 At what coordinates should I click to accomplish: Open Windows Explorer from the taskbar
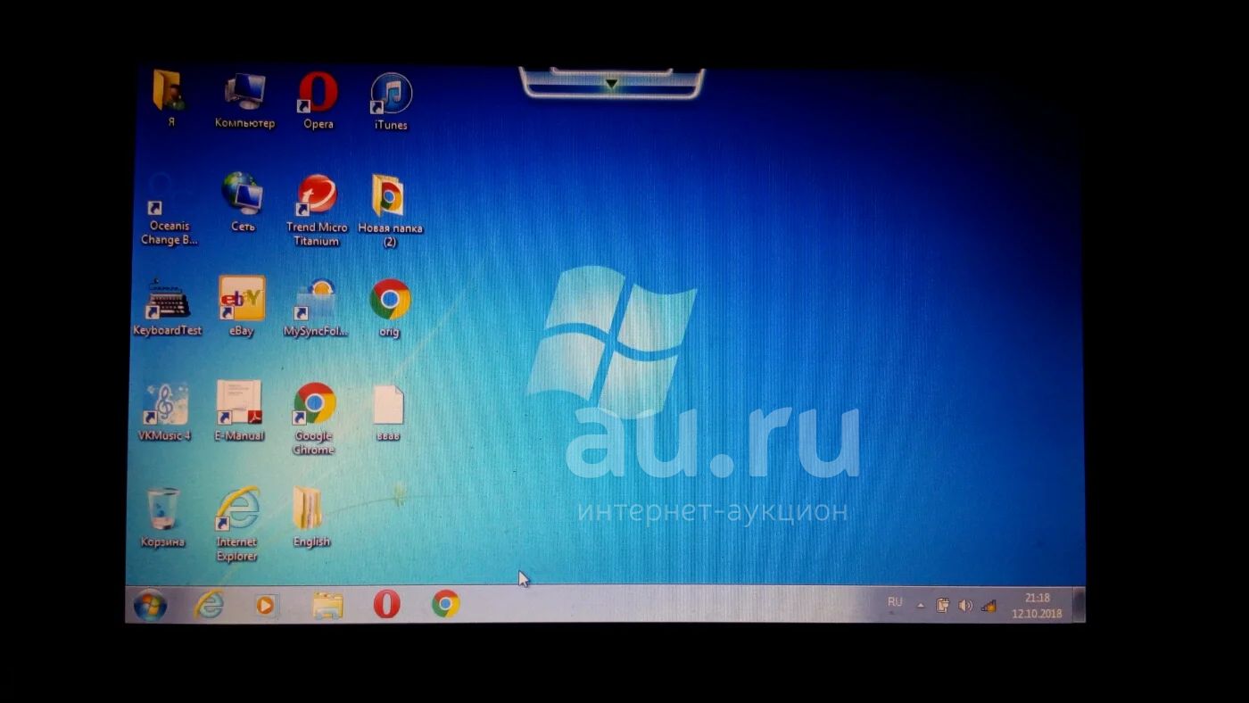pos(327,606)
